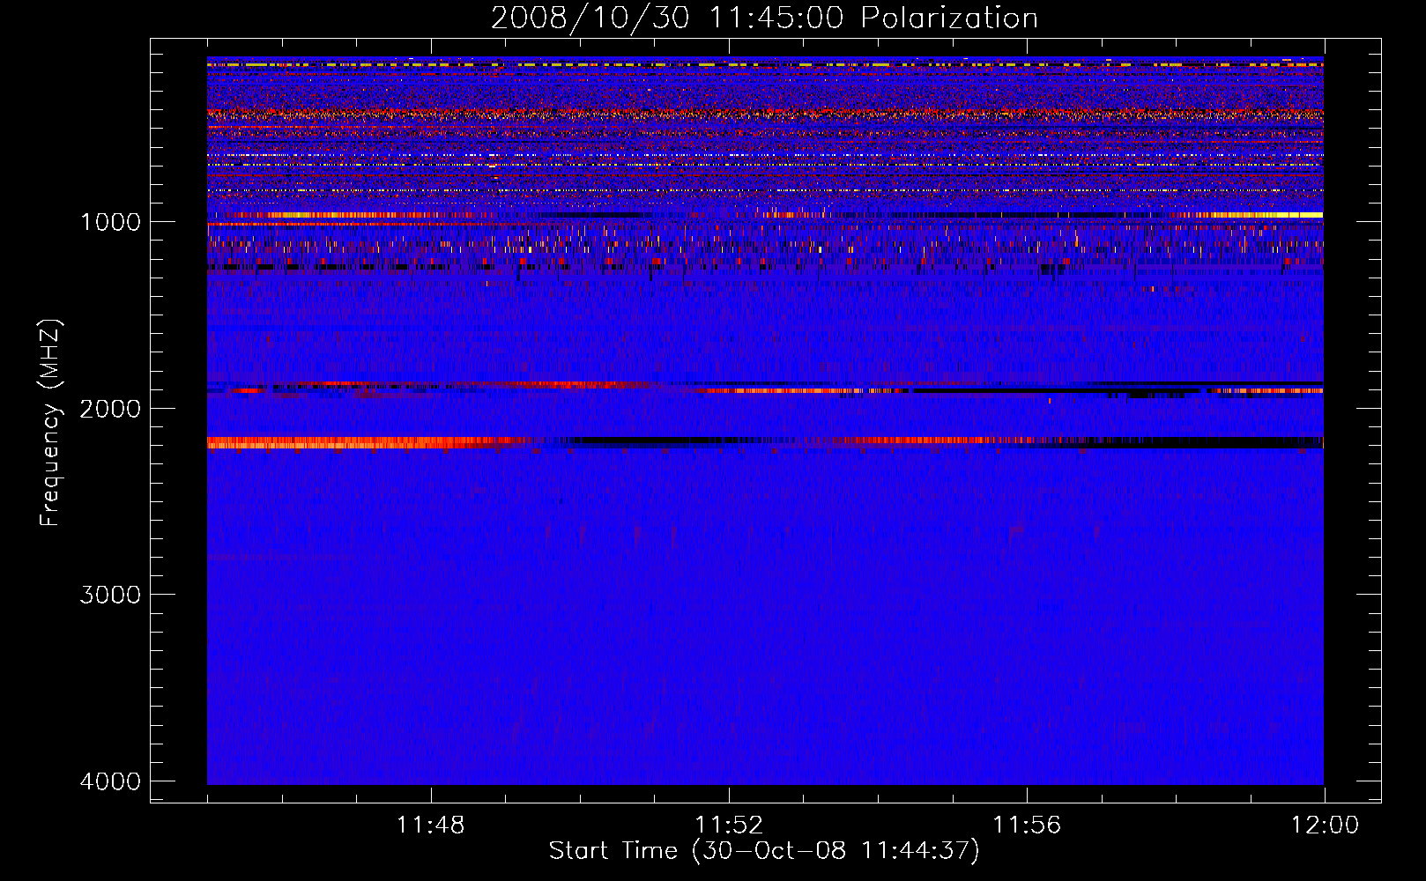
Task: Click the 11:52 time tick label
Action: tap(729, 825)
